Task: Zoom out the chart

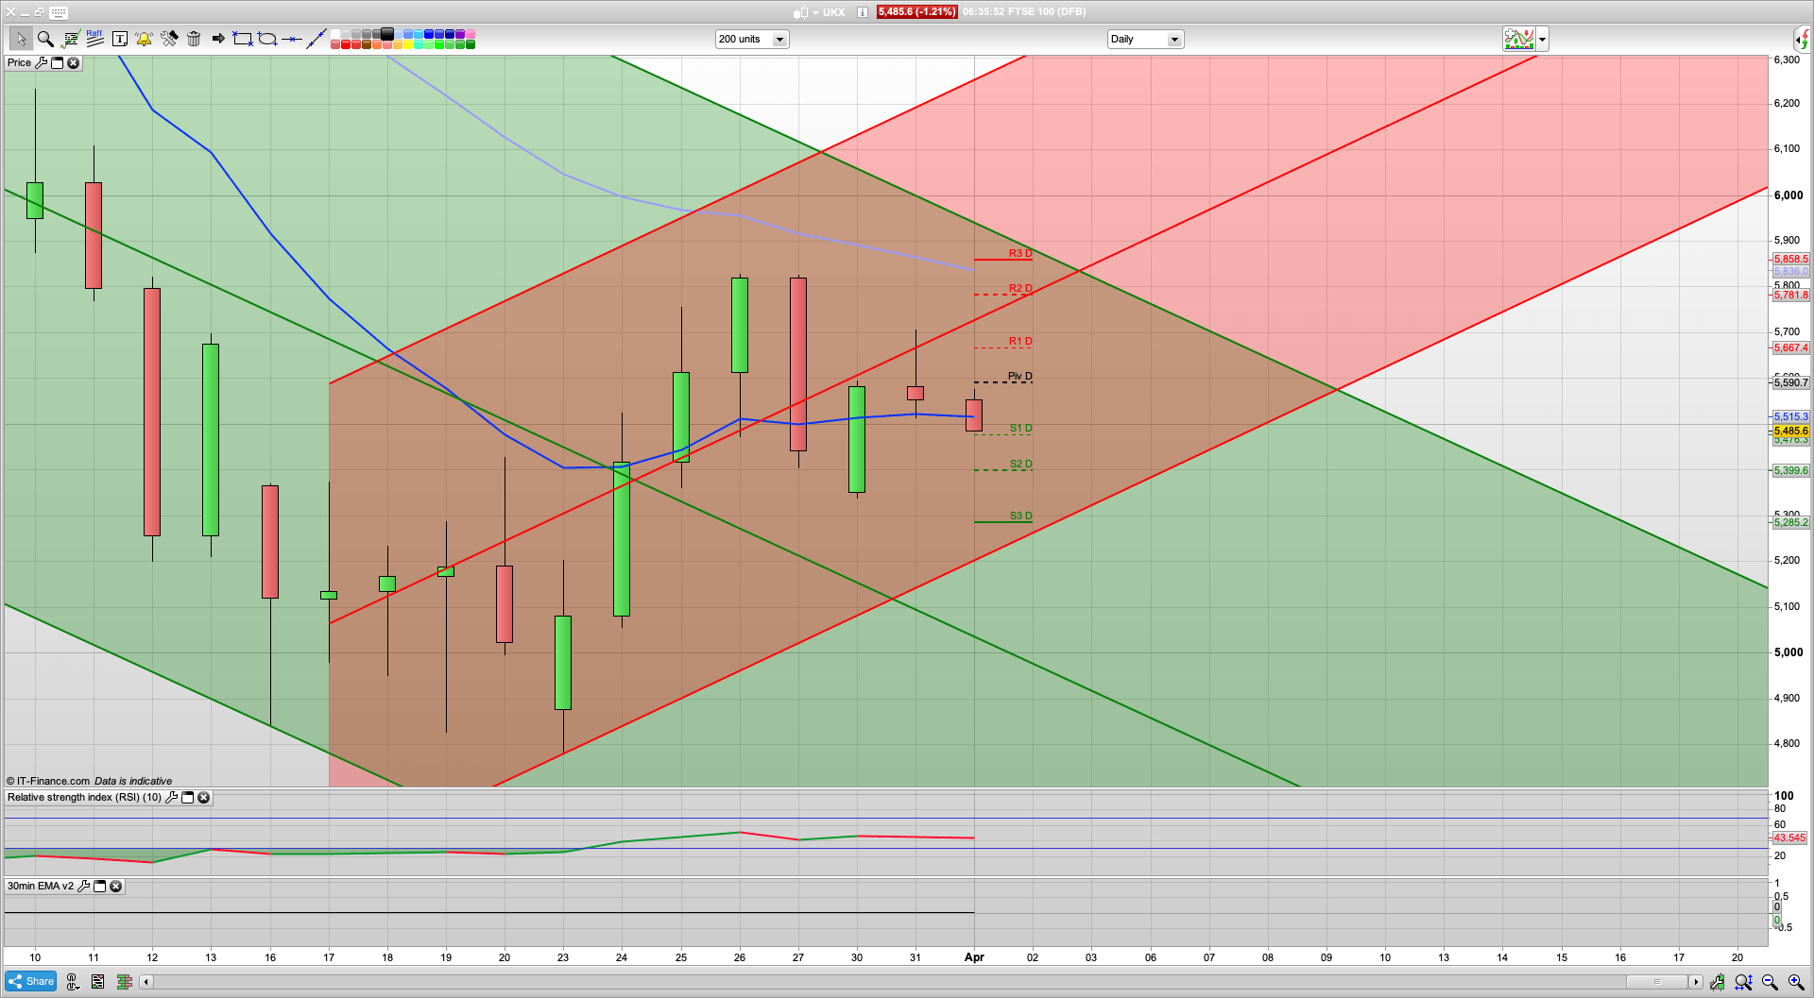Action: pyautogui.click(x=1770, y=982)
